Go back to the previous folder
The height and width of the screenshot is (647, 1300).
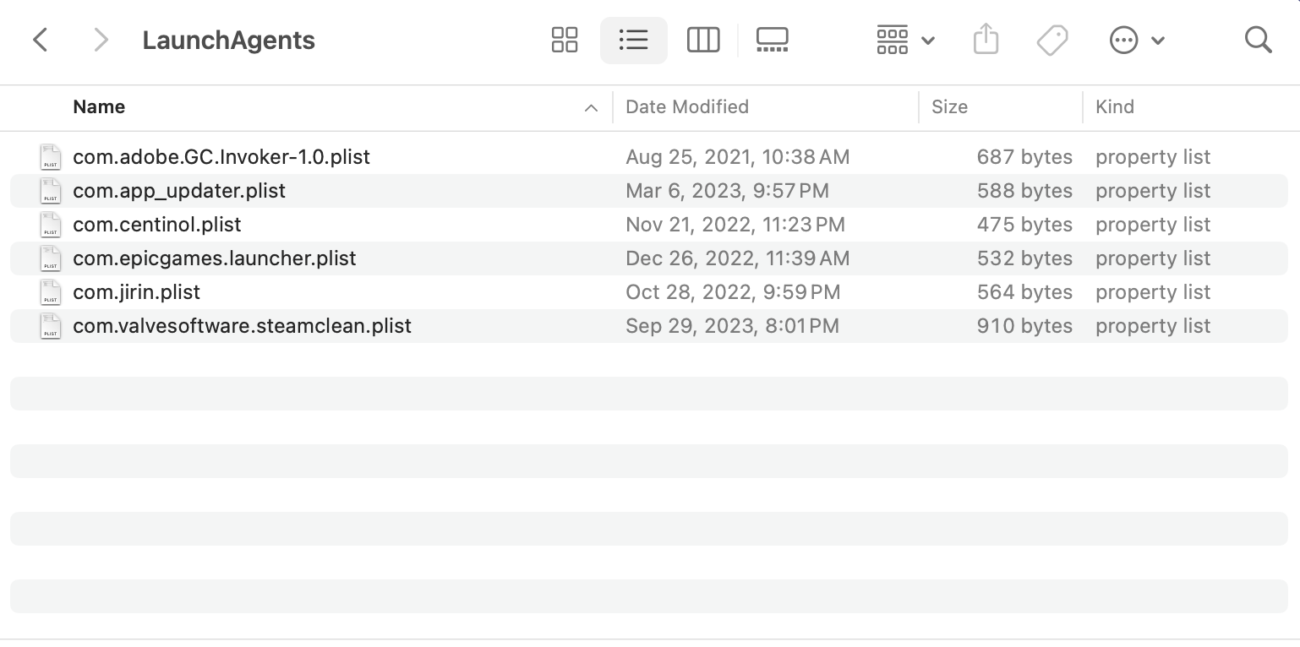[x=40, y=40]
